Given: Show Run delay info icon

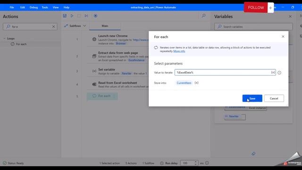Looking at the screenshot, I should 207,163.
